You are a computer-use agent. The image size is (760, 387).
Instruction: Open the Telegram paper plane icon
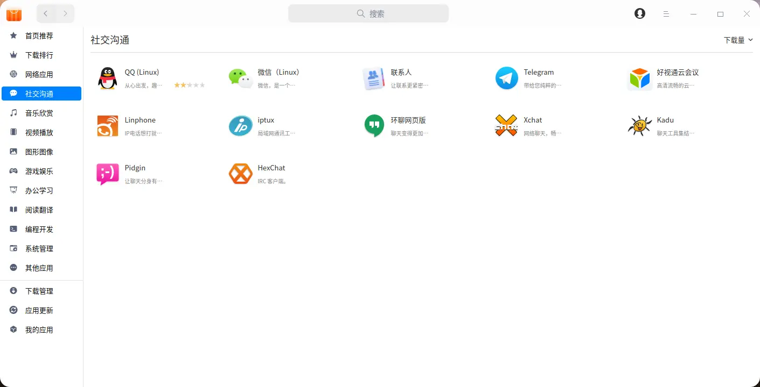pyautogui.click(x=506, y=78)
